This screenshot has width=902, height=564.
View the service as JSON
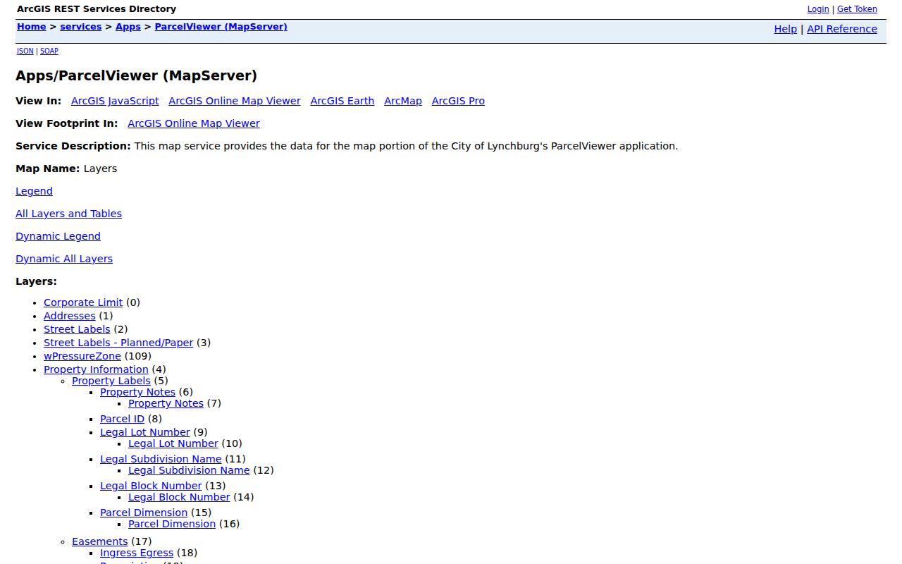[x=25, y=51]
